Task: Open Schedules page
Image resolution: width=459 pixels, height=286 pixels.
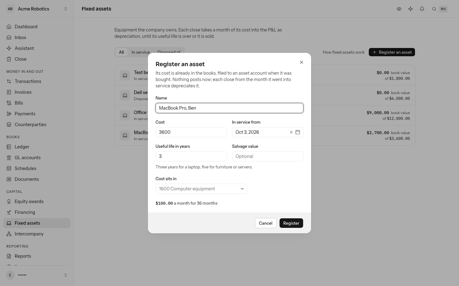Action: click(37, 168)
